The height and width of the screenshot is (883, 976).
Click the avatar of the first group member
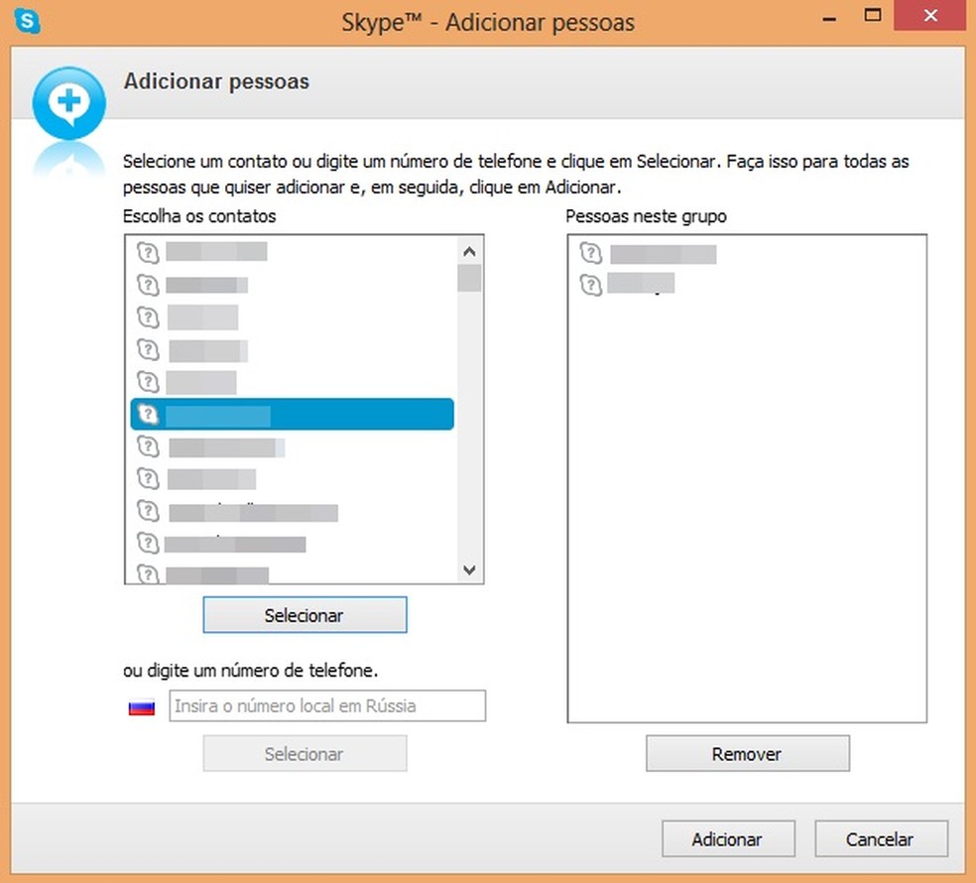point(591,253)
